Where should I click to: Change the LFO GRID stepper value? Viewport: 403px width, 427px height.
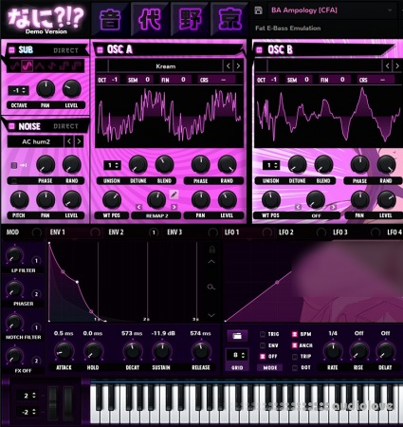pos(237,355)
